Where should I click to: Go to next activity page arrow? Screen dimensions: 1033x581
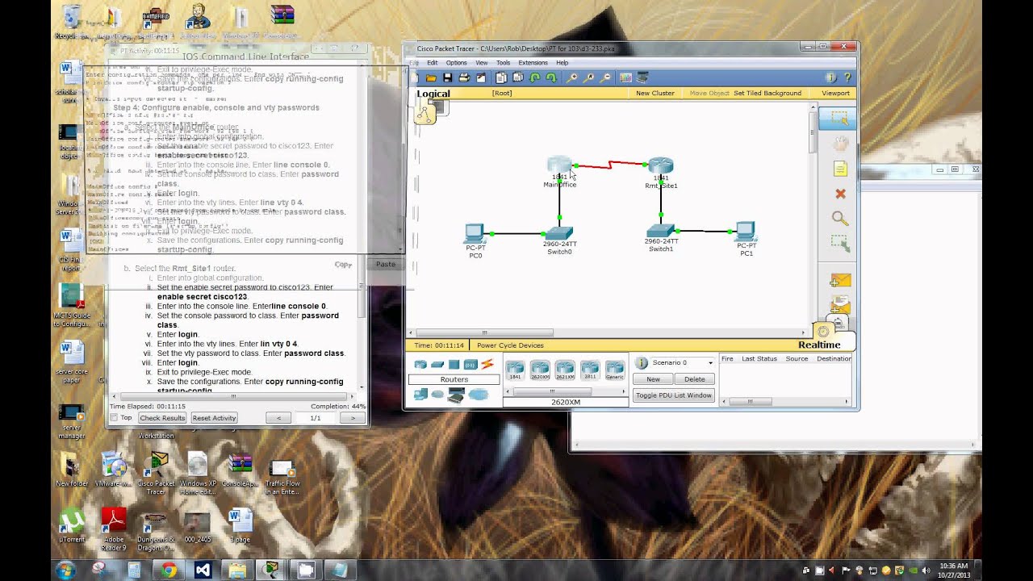[352, 418]
